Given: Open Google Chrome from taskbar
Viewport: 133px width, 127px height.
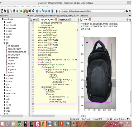Looking at the screenshot, I should click(x=43, y=124).
